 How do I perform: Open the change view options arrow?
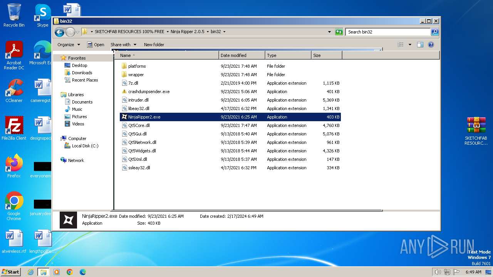pyautogui.click(x=410, y=45)
